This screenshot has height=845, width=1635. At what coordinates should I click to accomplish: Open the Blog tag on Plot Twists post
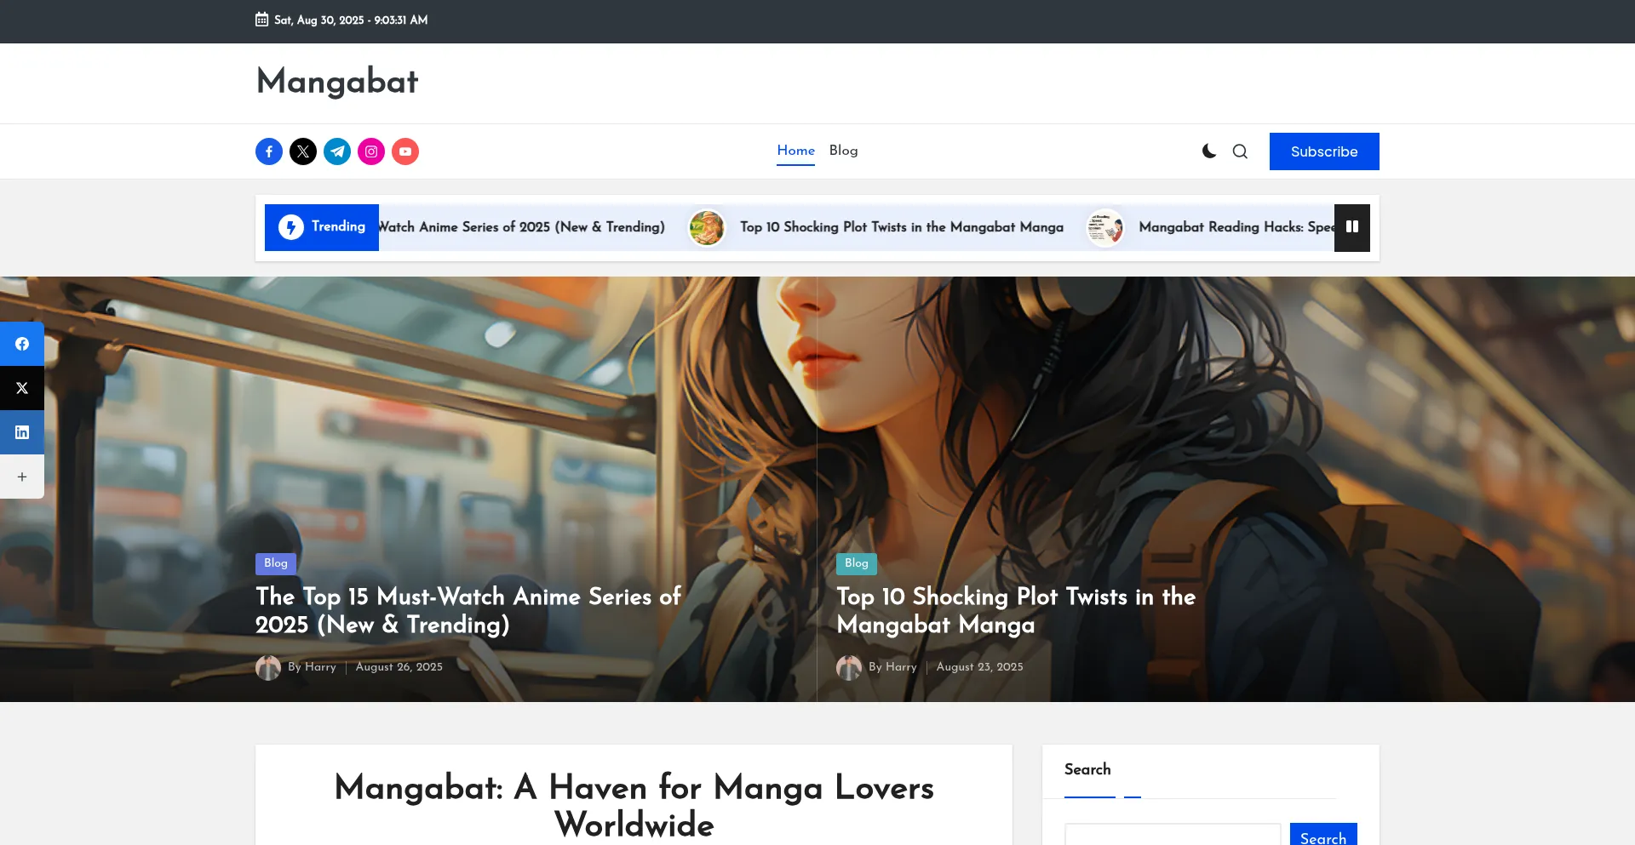pos(857,563)
